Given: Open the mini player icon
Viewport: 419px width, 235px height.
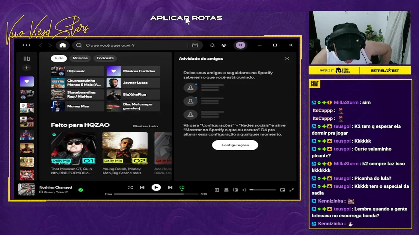Looking at the screenshot, I should pos(282,190).
